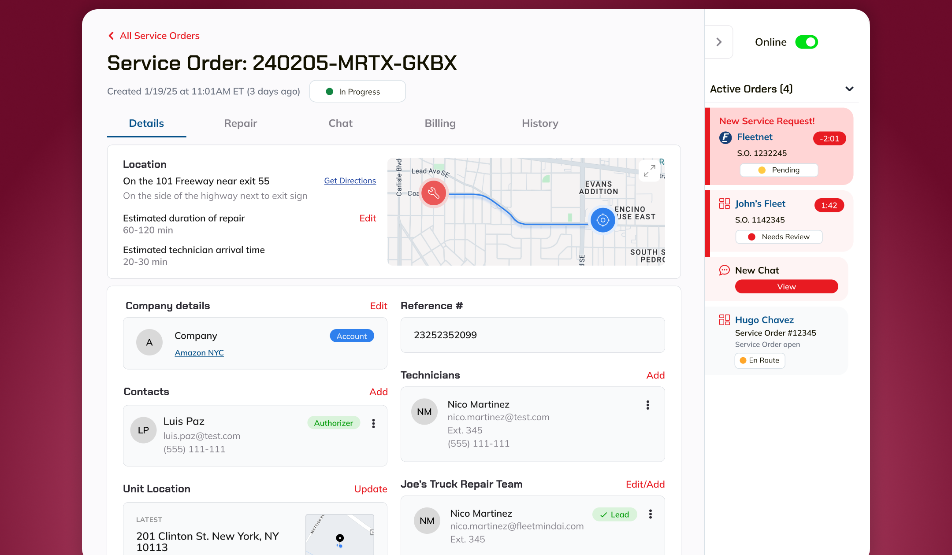Screen dimensions: 952x555
Task: Collapse the Active Orders list
Action: [849, 89]
